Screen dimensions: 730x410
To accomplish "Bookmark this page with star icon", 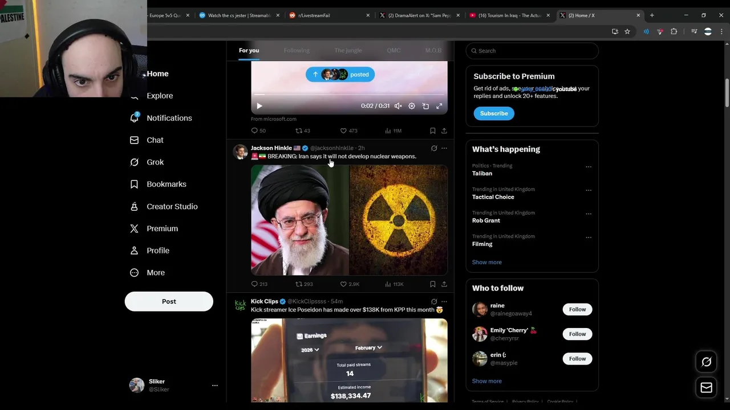I will 627,31.
